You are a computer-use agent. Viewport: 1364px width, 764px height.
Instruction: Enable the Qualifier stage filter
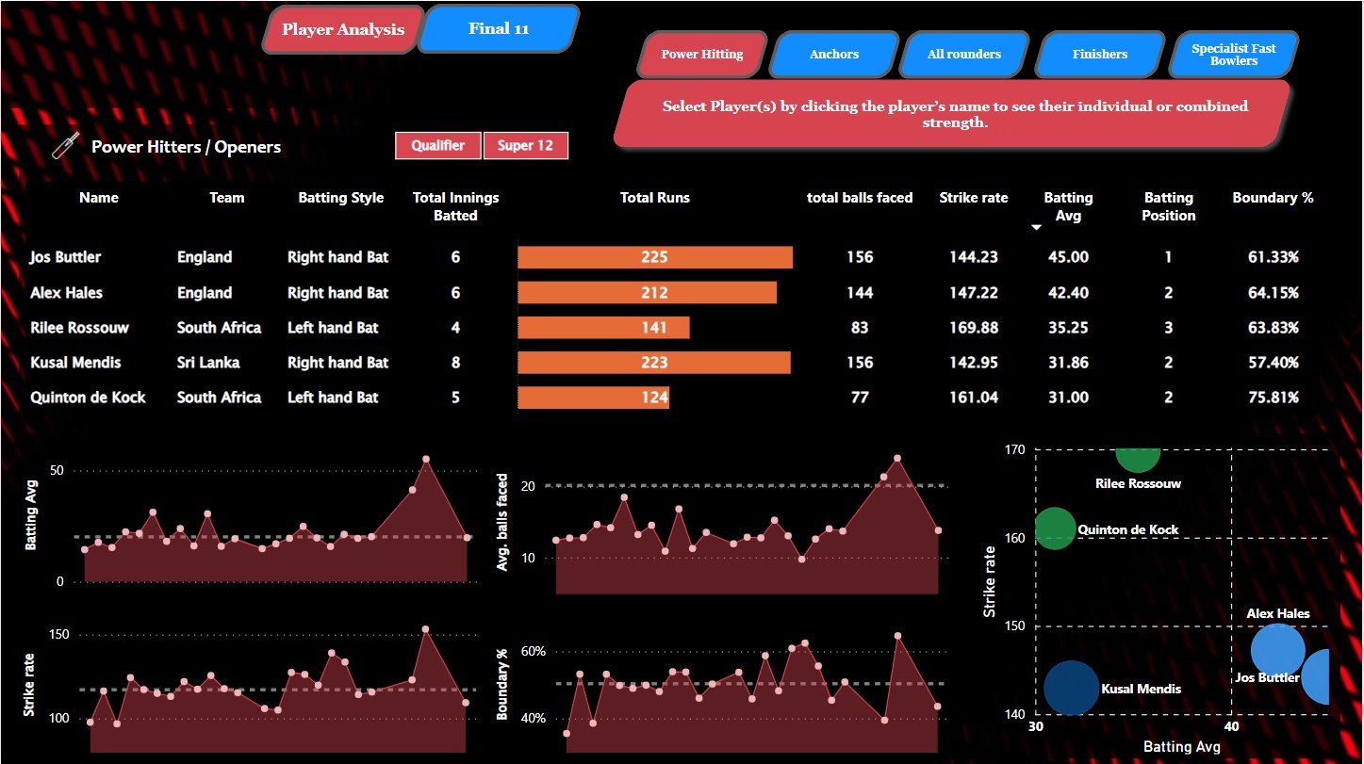(x=437, y=145)
